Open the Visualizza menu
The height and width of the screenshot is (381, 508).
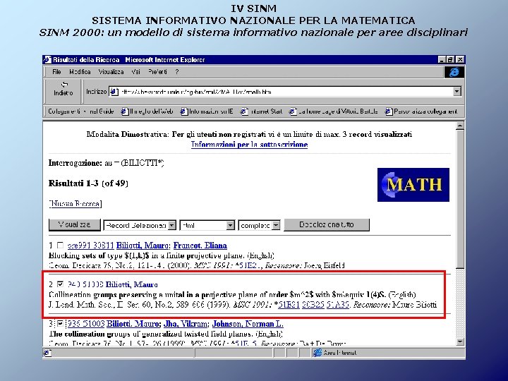point(111,72)
